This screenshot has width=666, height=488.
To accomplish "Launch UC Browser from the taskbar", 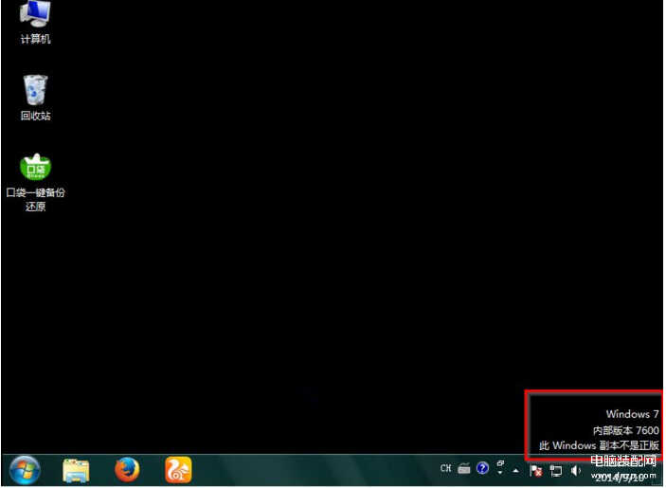I will (178, 469).
